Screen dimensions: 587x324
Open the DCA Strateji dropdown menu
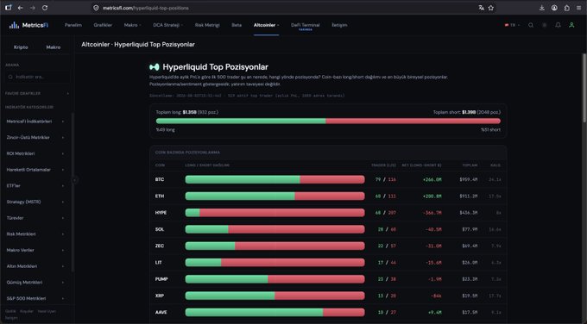click(x=167, y=25)
